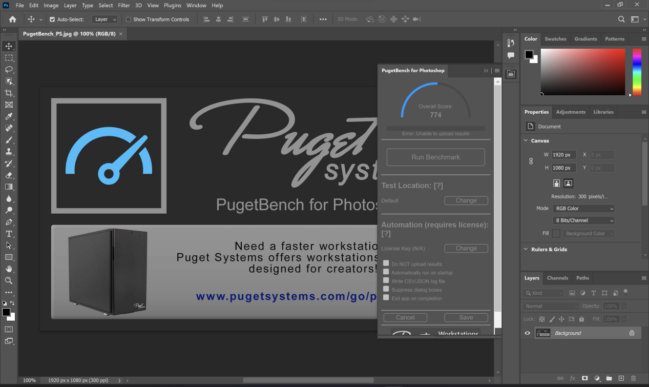
Task: Expand the Rulers & Grids section
Action: pos(526,249)
